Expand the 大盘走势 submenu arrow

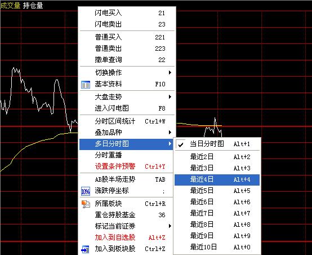170,97
